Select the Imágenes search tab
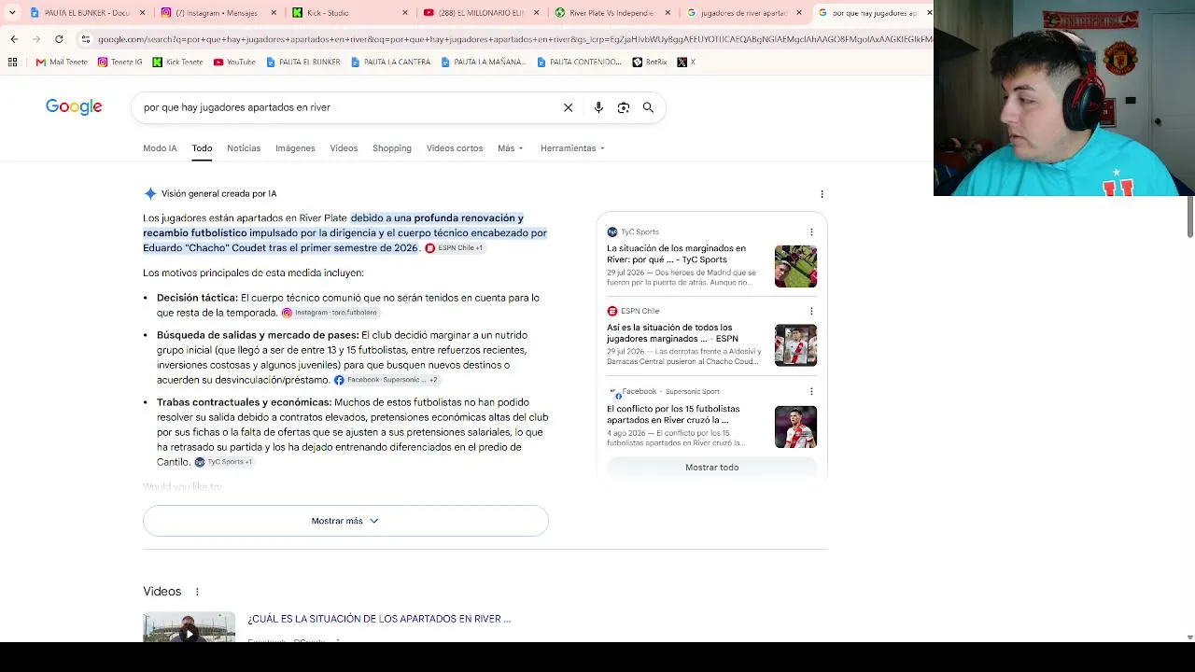 click(x=295, y=148)
